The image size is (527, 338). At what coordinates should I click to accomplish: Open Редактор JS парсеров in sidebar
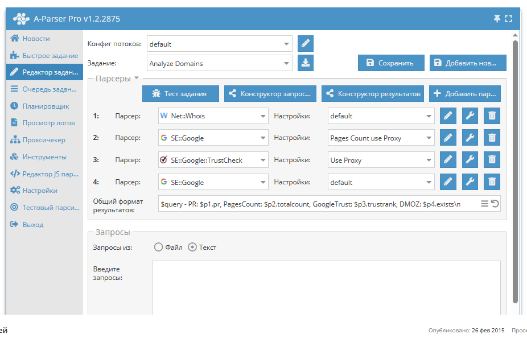click(44, 174)
